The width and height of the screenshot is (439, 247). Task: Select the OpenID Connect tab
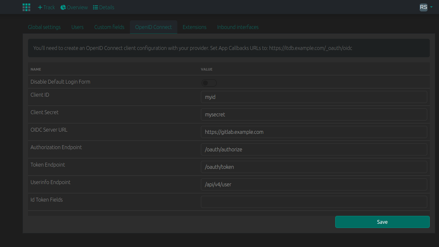153,27
